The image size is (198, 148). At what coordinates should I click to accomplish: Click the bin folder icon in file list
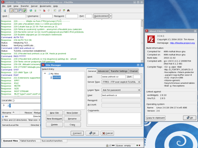[x=3, y=117]
